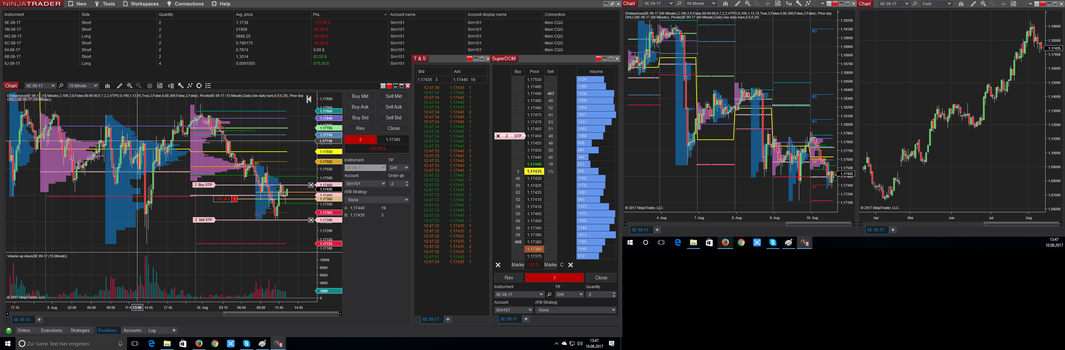Viewport: 1065px width, 350px height.
Task: Zoom in on the 60 Minute chart
Action: 747,4
